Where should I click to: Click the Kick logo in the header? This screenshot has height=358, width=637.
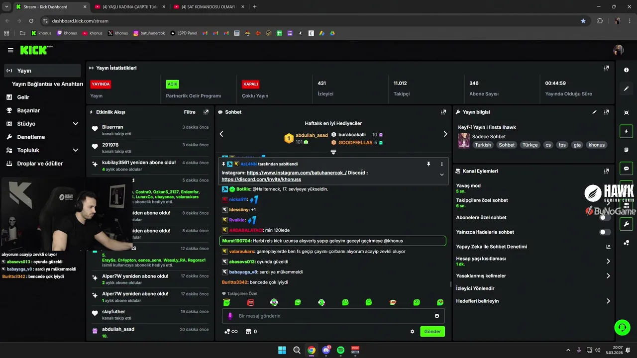point(36,50)
